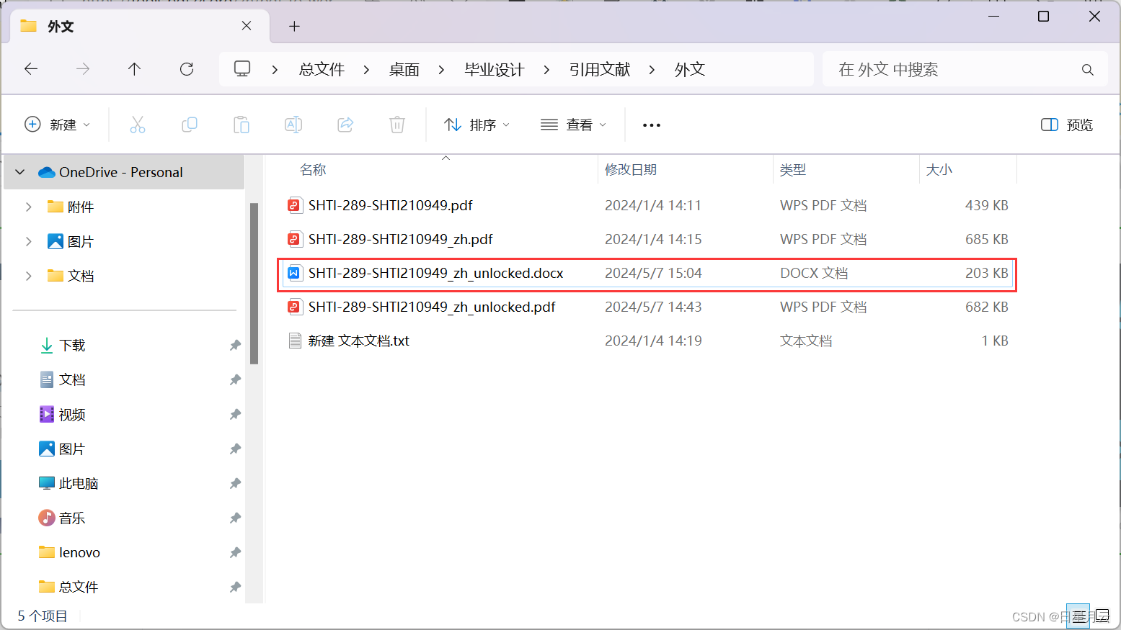Expand the 附件 folder in sidebar

point(29,207)
